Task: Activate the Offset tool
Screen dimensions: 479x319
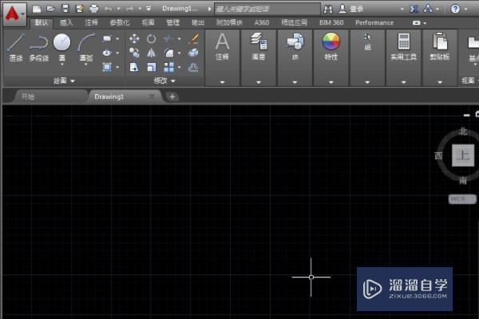Action: click(x=193, y=67)
